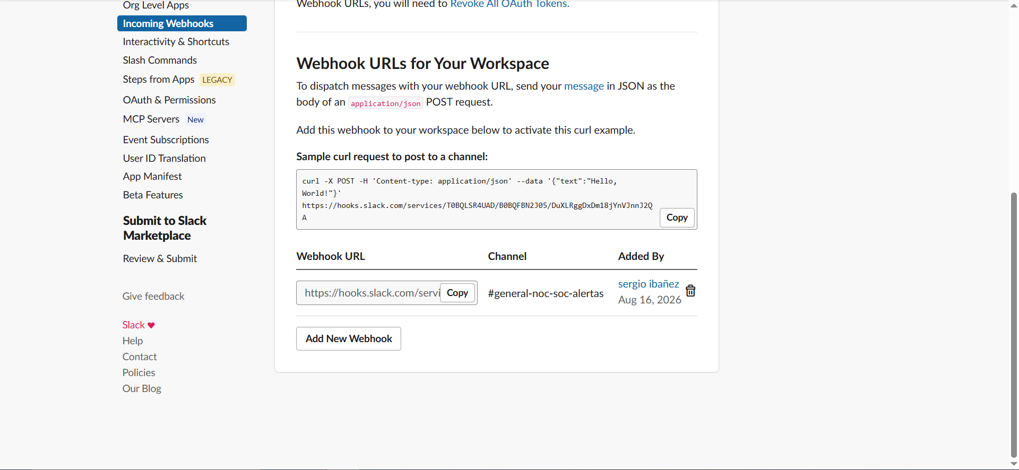Open Interactivity & Shortcuts settings
1019x470 pixels.
[x=176, y=41]
